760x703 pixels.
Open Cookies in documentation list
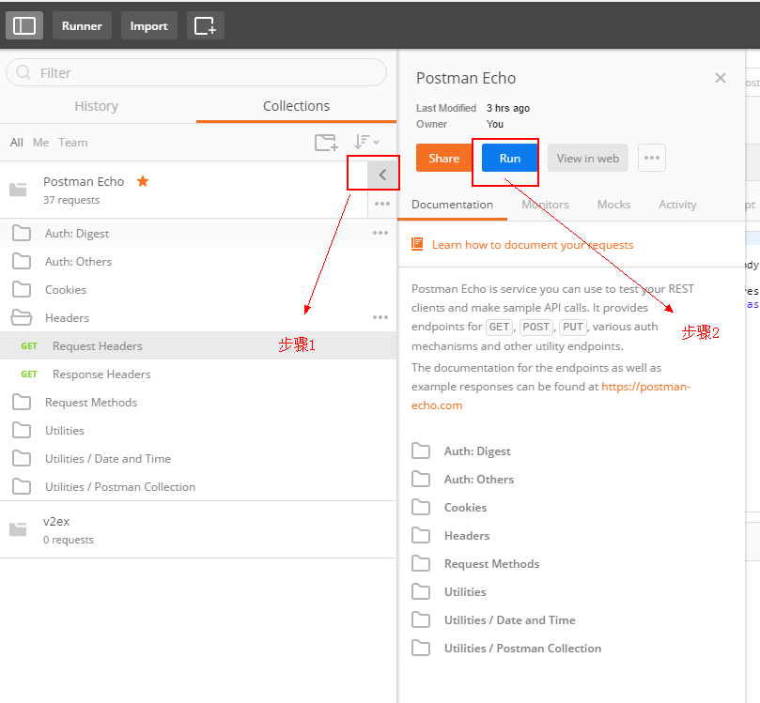[465, 507]
